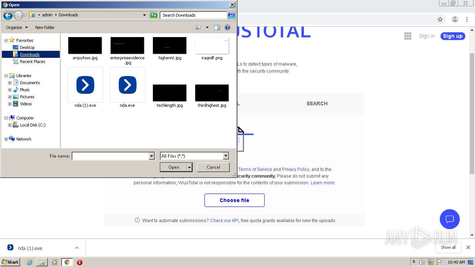This screenshot has width=475, height=267.
Task: Expand the Videos library node
Action: pyautogui.click(x=10, y=104)
